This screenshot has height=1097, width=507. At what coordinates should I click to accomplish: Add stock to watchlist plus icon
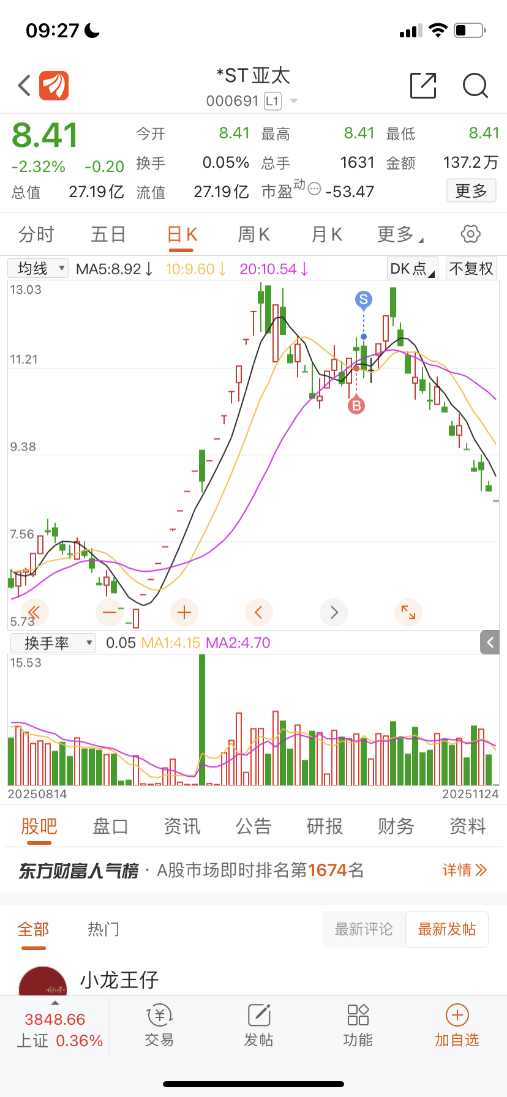(x=457, y=1015)
